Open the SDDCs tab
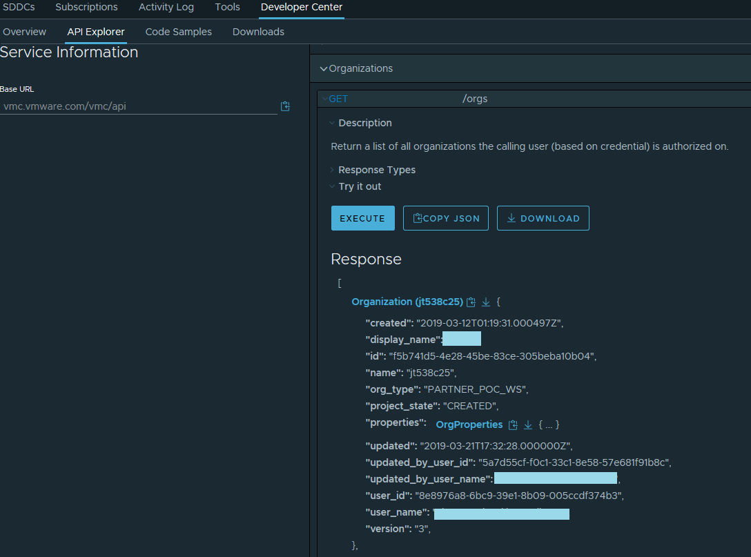751x557 pixels. (19, 8)
